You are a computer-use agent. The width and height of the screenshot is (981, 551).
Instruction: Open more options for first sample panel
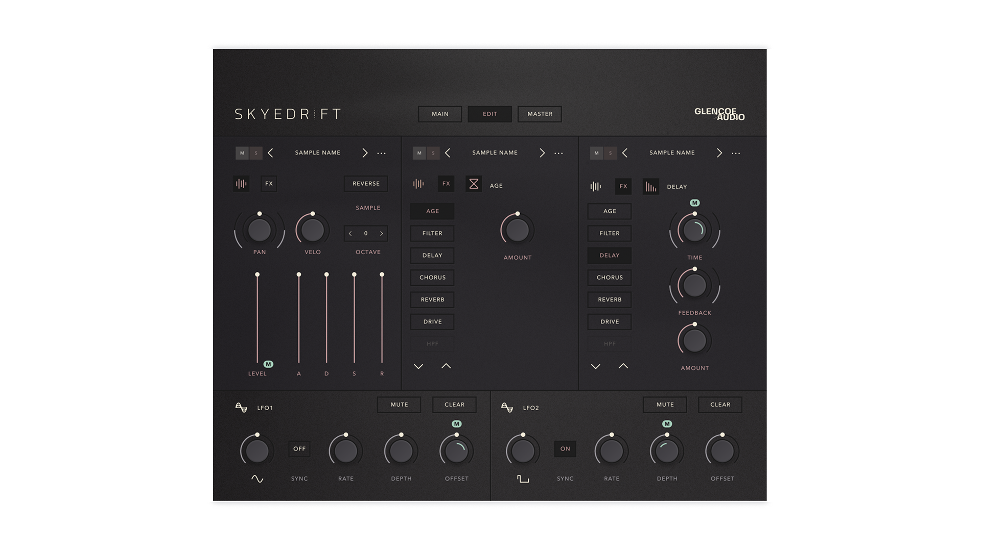[x=381, y=153]
